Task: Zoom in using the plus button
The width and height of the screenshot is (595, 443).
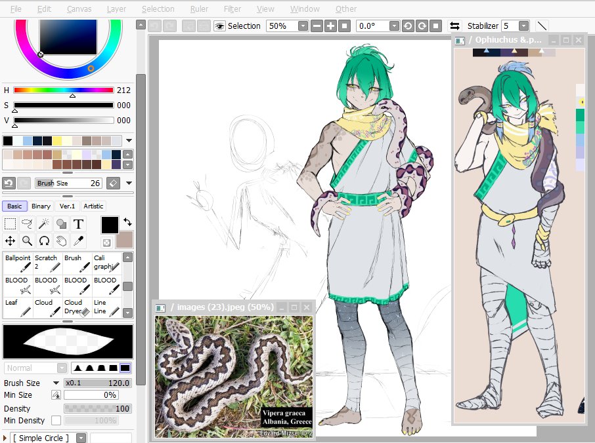Action: tap(330, 26)
